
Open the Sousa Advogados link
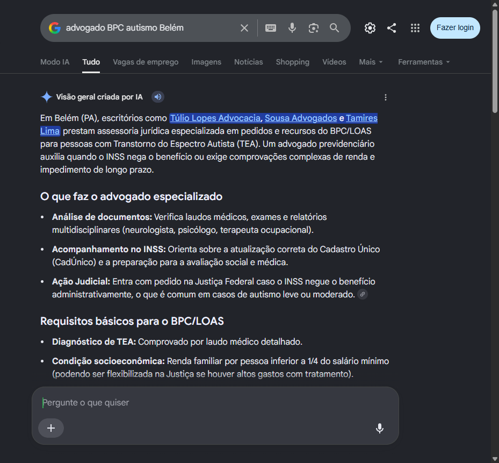point(301,118)
